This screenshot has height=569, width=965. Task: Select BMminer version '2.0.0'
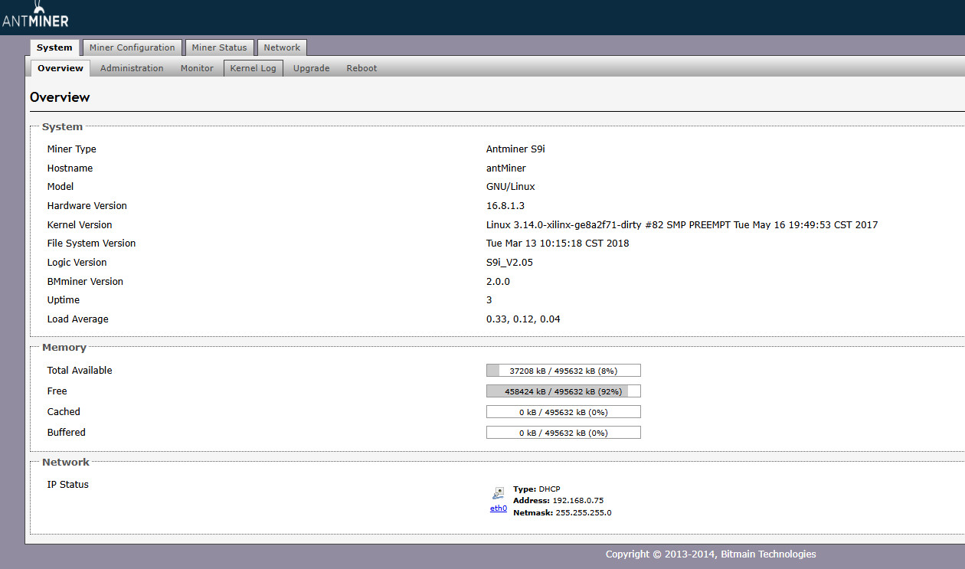[x=498, y=282]
